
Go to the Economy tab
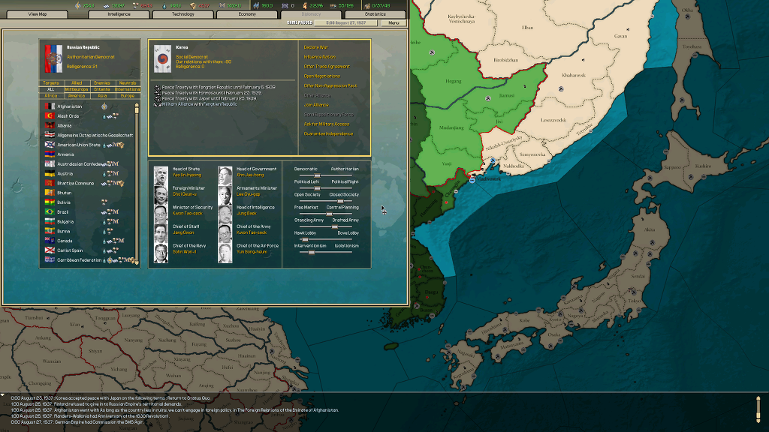(x=247, y=14)
